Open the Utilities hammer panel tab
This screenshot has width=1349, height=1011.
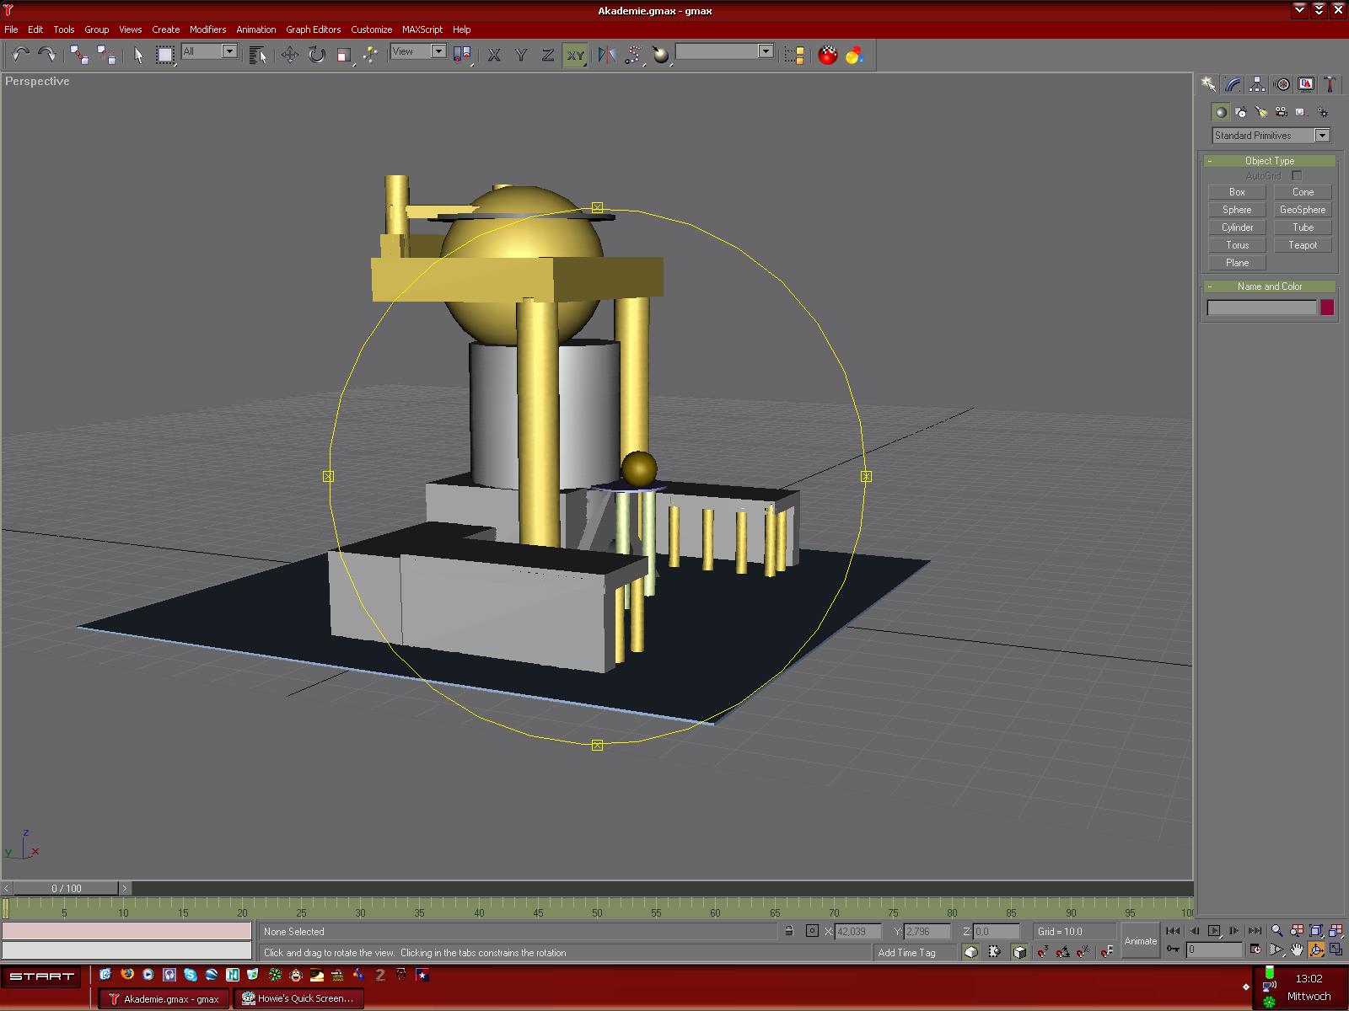coord(1330,84)
